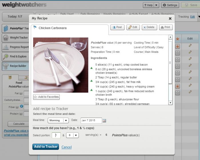Image resolution: width=200 pixels, height=160 pixels.
Task: Click the pencil icon under Edit column
Action: [x=190, y=46]
